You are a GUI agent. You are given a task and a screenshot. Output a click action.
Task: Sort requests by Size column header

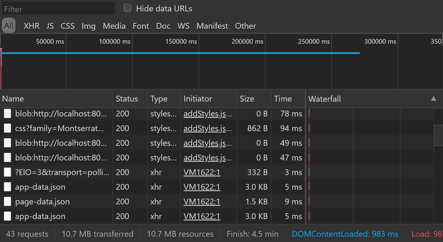click(247, 99)
